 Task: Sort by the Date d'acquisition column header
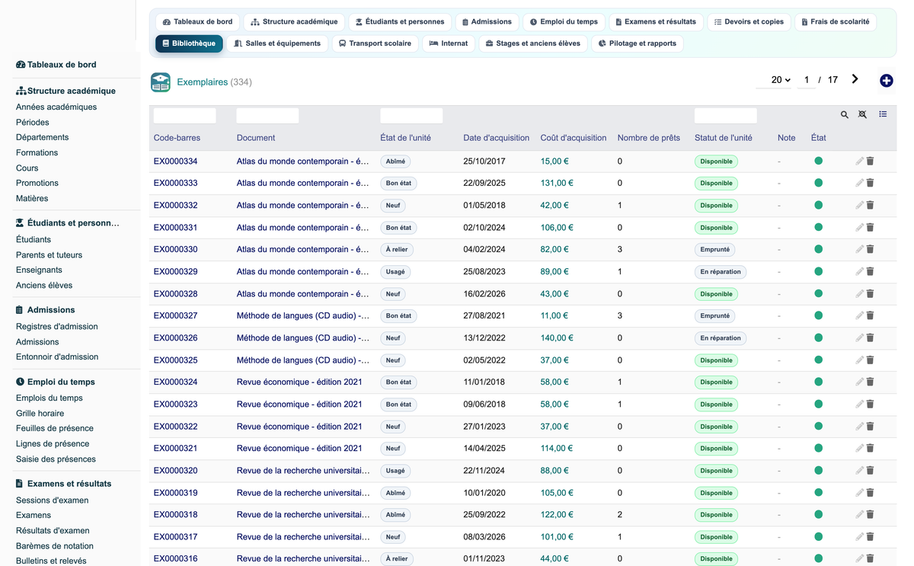coord(496,139)
